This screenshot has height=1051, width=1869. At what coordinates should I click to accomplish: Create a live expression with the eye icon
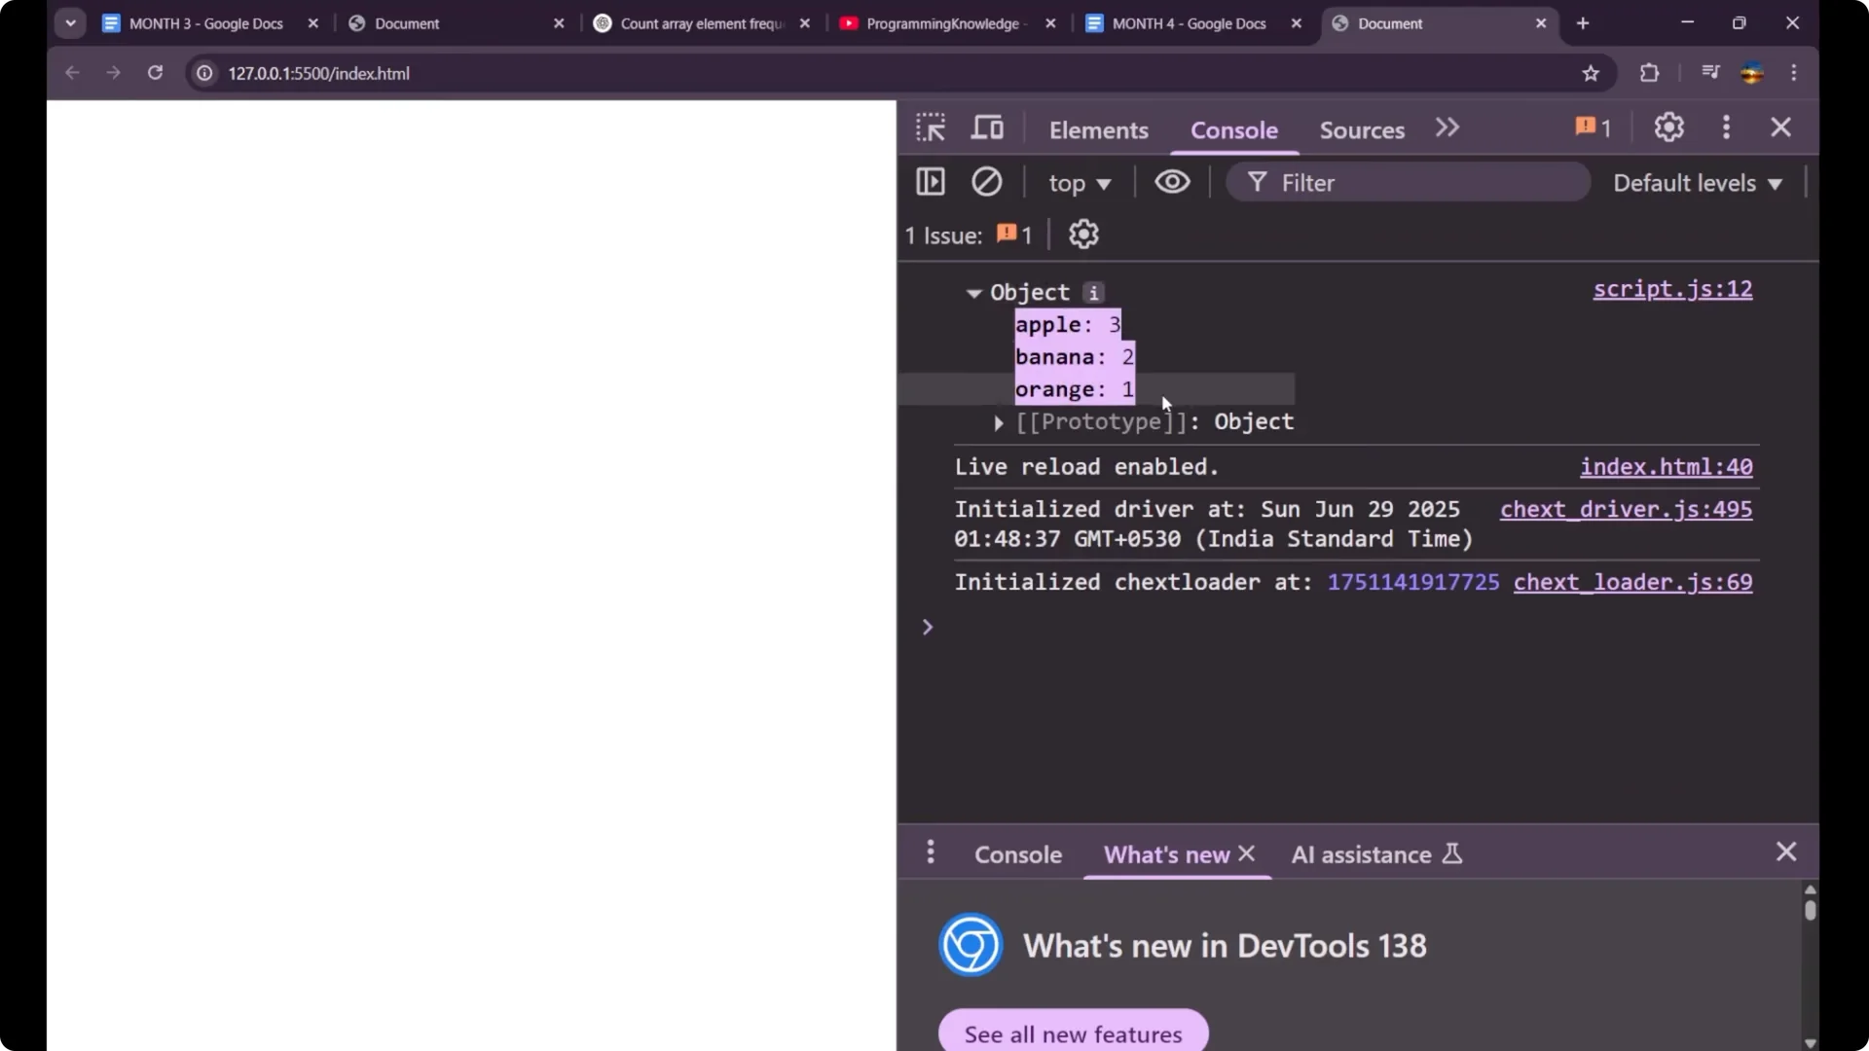1172,182
